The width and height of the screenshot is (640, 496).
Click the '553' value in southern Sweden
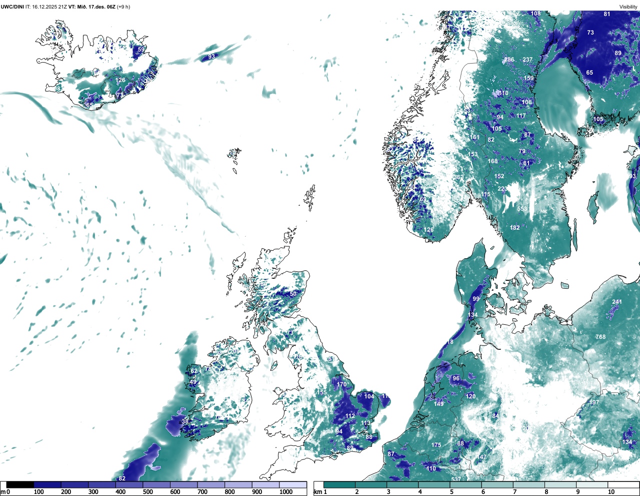[x=522, y=209]
